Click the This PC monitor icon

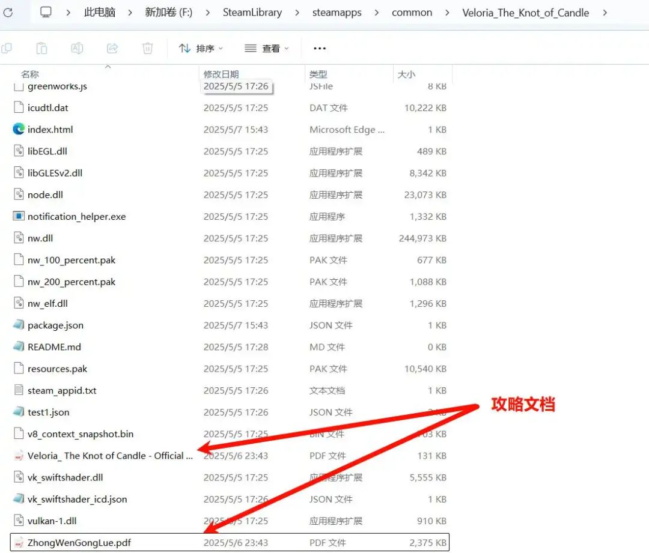[x=46, y=13]
